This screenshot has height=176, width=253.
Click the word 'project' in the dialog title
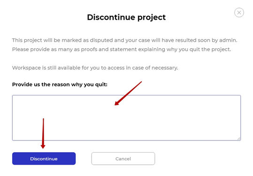[152, 18]
